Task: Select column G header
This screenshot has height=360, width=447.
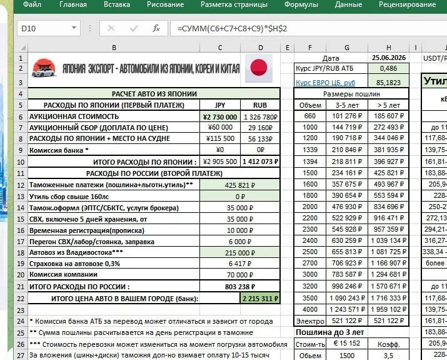Action: 347,48
